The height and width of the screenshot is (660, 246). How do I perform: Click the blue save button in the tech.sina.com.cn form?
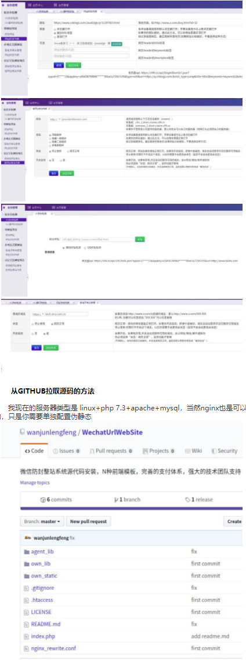coord(37,348)
